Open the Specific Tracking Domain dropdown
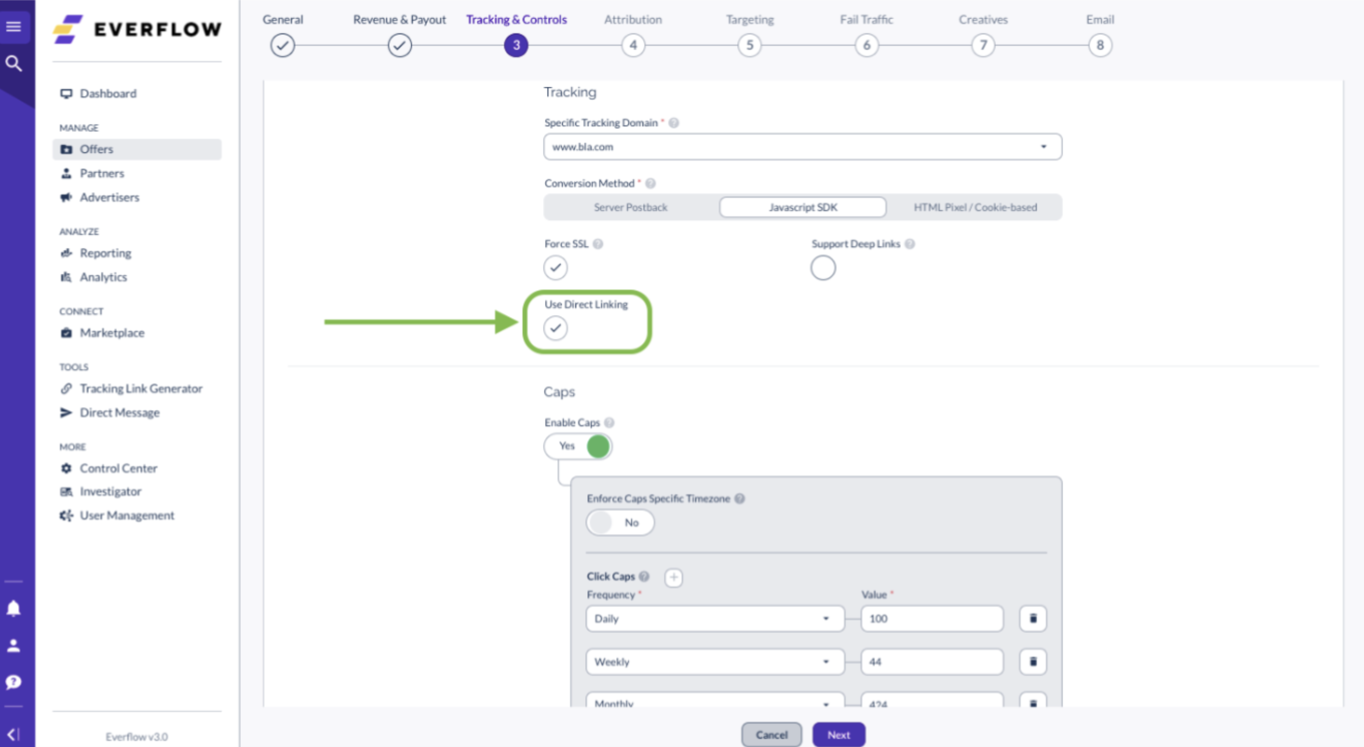The width and height of the screenshot is (1364, 747). click(x=802, y=147)
